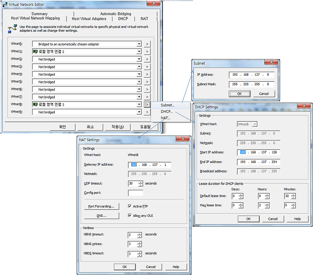Image resolution: width=313 pixels, height=275 pixels.
Task: Choose Subnet... from the popup menu
Action: [x=170, y=105]
